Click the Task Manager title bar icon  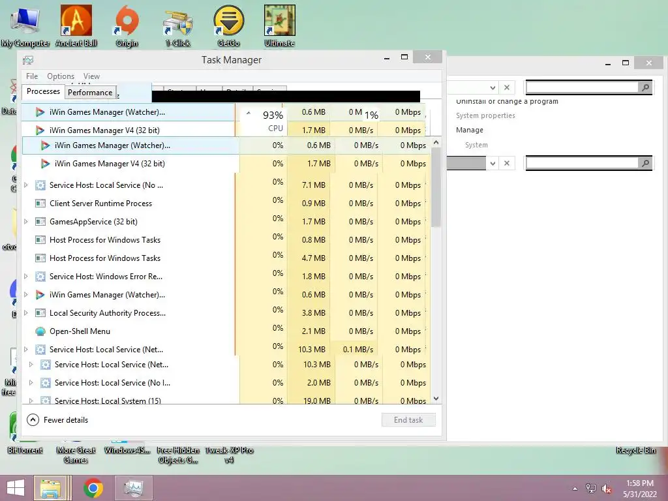click(28, 60)
